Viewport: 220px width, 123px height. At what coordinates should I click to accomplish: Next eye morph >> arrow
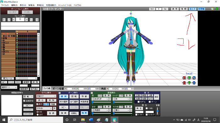click(110, 99)
